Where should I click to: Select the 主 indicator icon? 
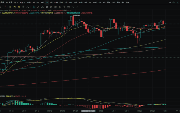point(11,7)
